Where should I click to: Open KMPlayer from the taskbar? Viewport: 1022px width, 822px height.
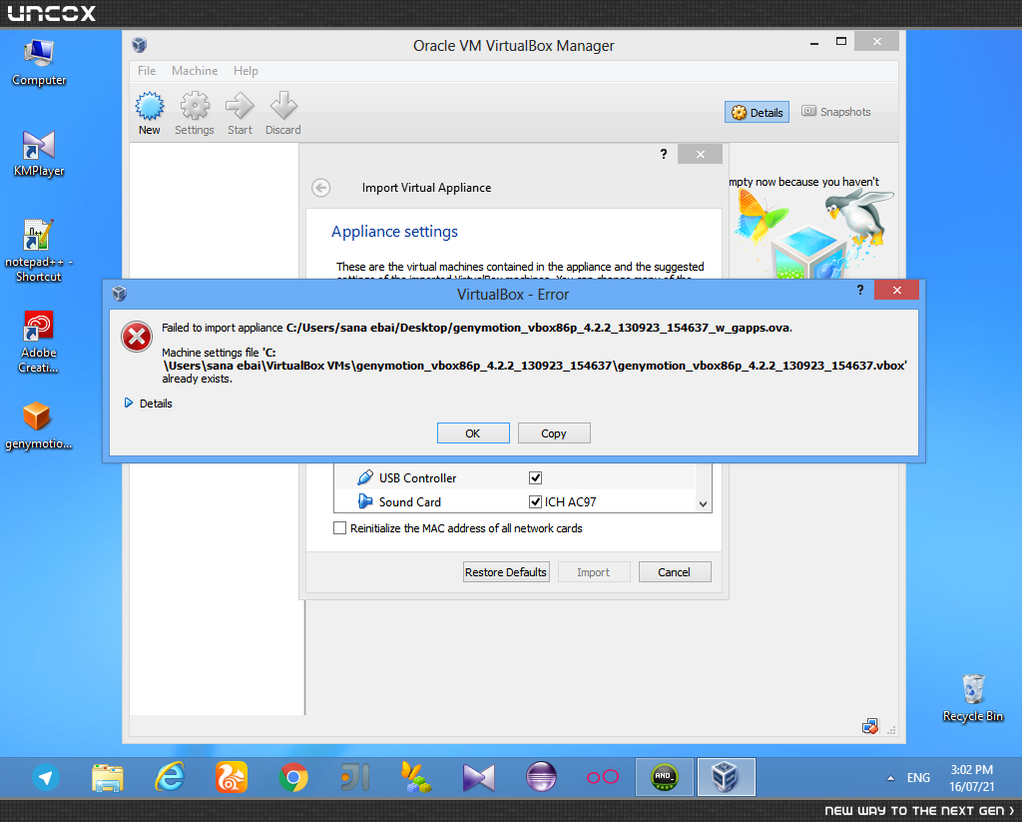coord(479,778)
